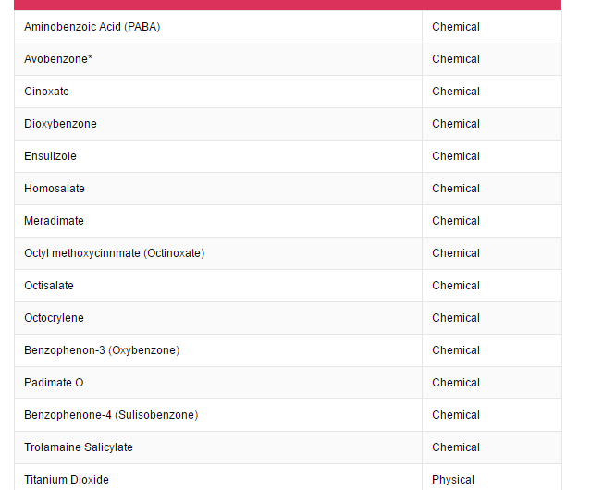Select Octyl methoxycinnmate (Octinoxate) text
This screenshot has width=591, height=490.
pos(114,253)
